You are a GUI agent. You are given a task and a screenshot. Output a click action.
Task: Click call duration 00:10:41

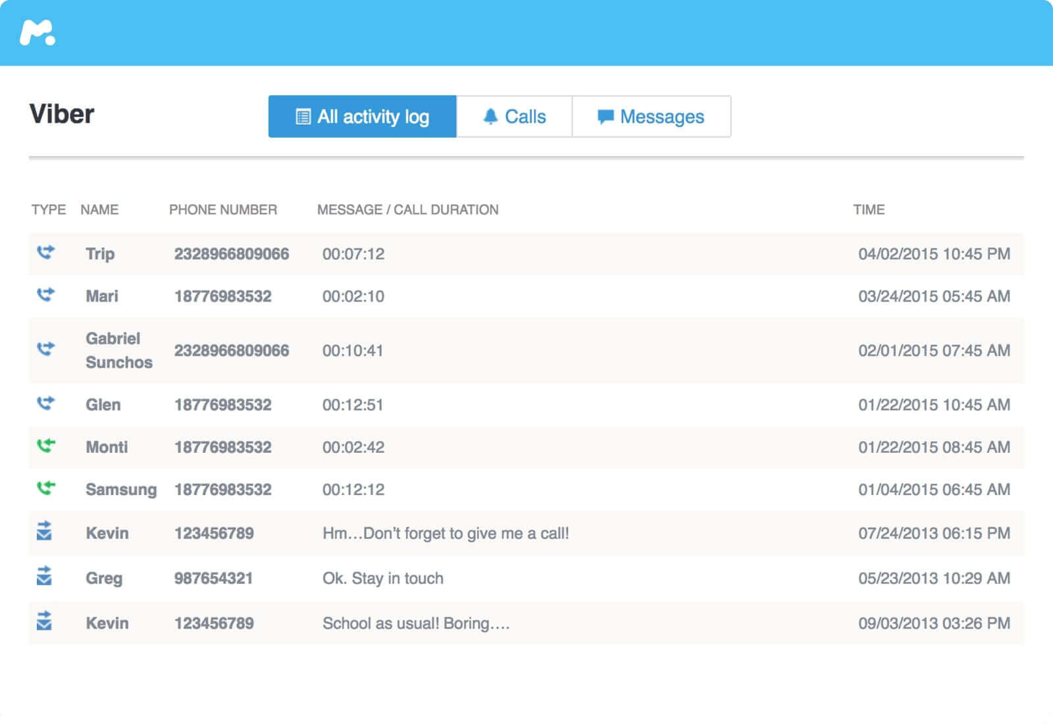[353, 350]
